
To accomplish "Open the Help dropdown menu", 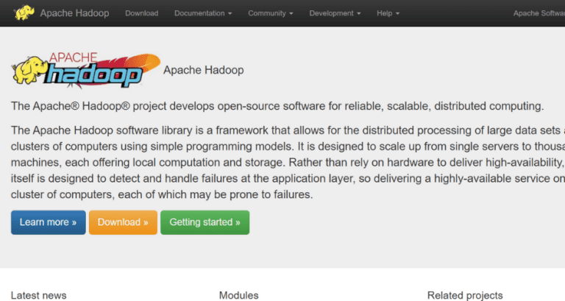I will (388, 13).
